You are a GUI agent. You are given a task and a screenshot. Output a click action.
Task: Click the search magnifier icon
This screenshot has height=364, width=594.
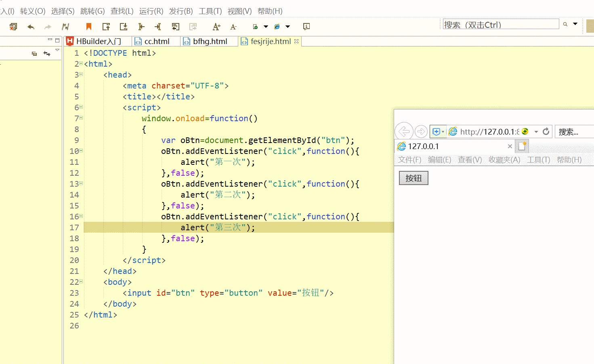(x=565, y=24)
